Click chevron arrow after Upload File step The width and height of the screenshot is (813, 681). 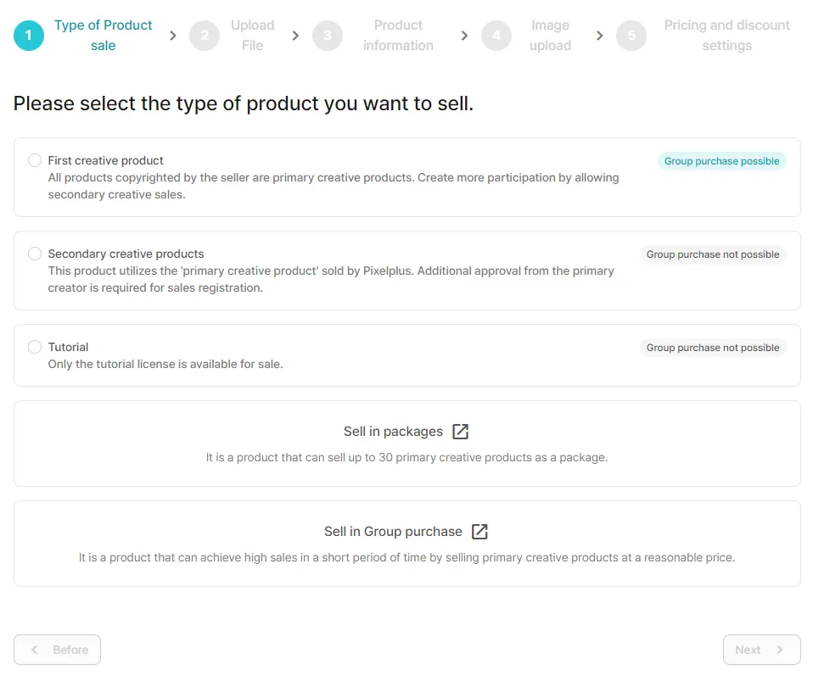(295, 36)
